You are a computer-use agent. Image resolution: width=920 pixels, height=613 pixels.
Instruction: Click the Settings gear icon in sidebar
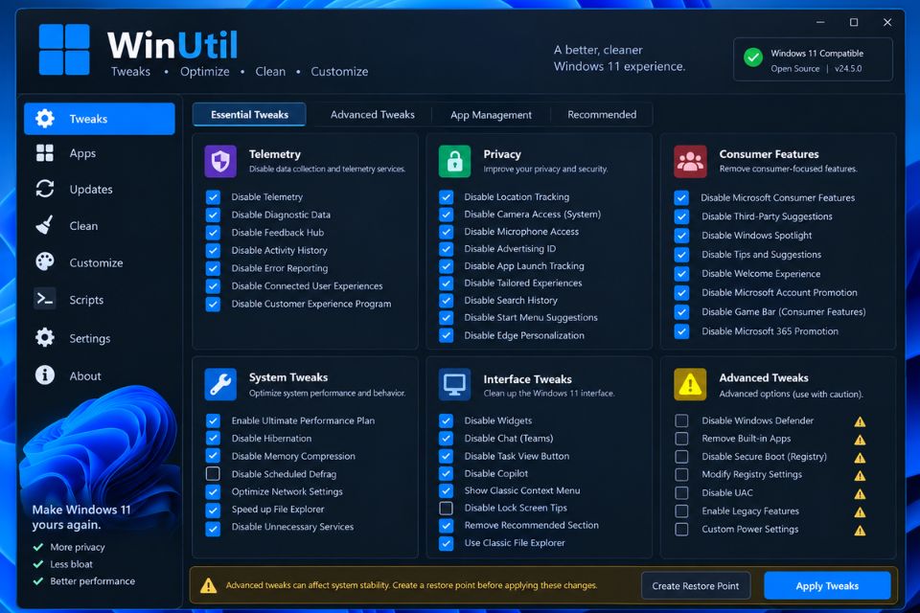(x=45, y=338)
